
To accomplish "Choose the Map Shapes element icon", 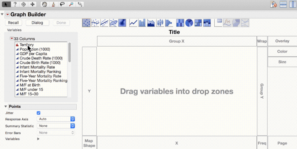I will [x=236, y=23].
